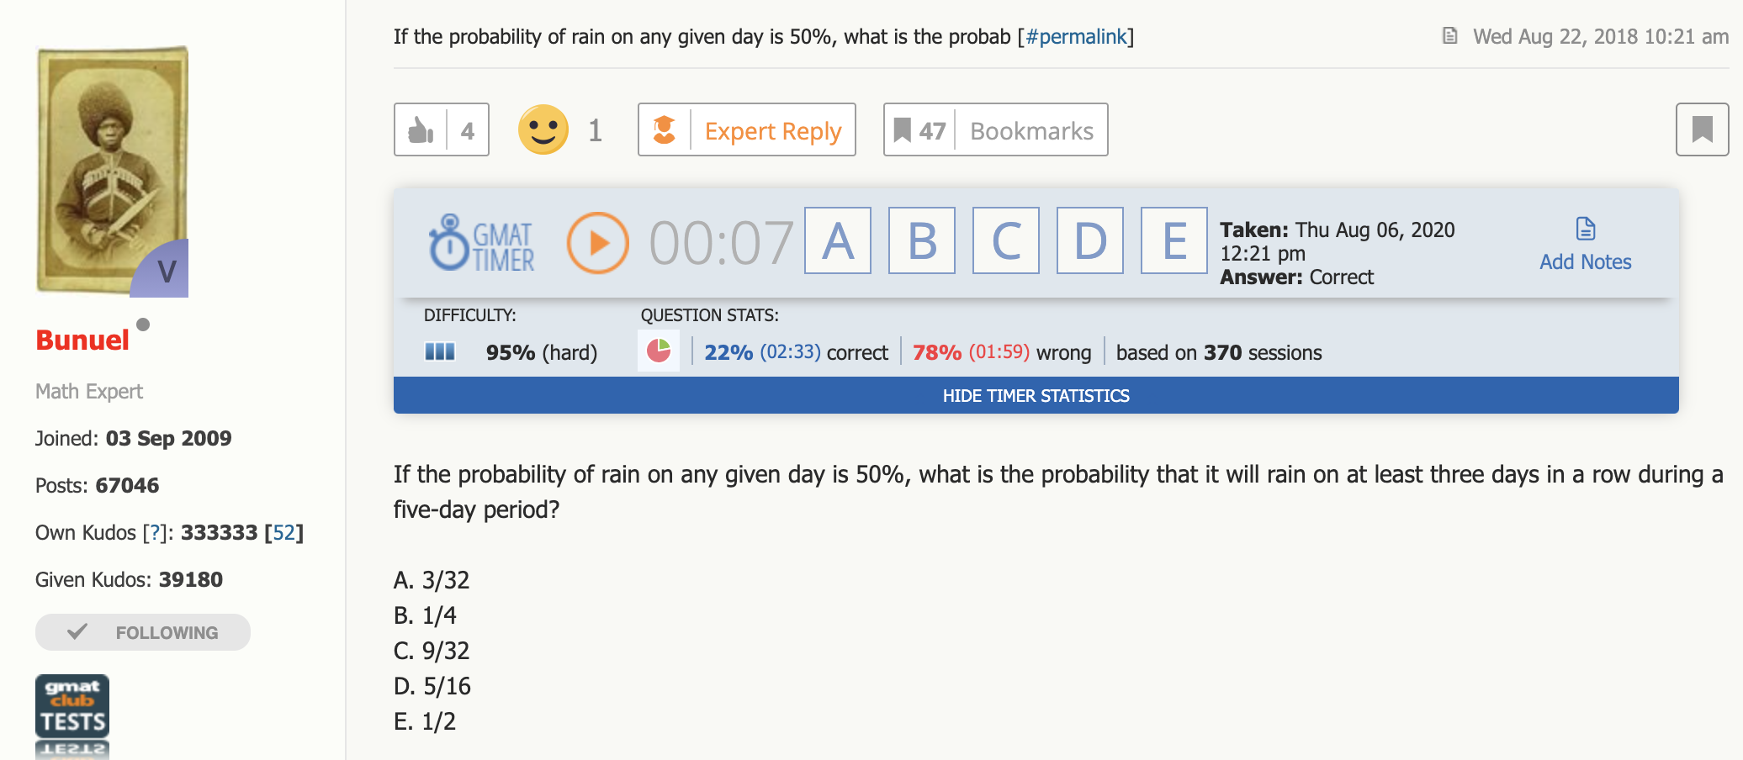
Task: Select answer choice E
Action: pyautogui.click(x=1174, y=240)
